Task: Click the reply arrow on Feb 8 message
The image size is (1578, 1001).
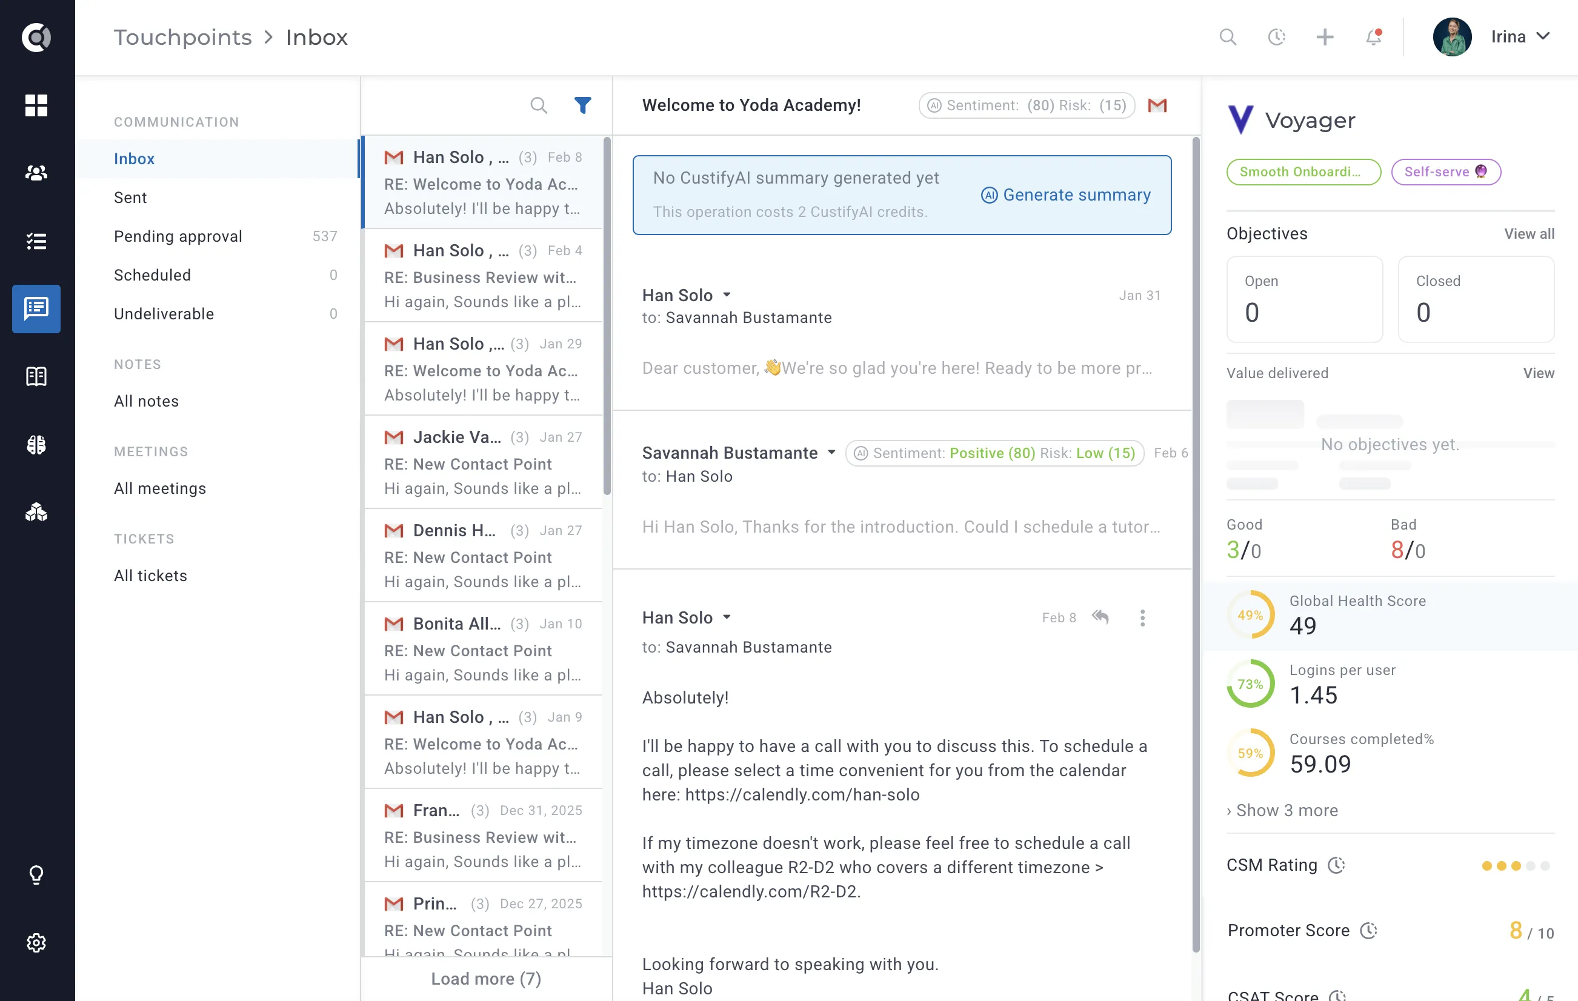Action: [1100, 617]
